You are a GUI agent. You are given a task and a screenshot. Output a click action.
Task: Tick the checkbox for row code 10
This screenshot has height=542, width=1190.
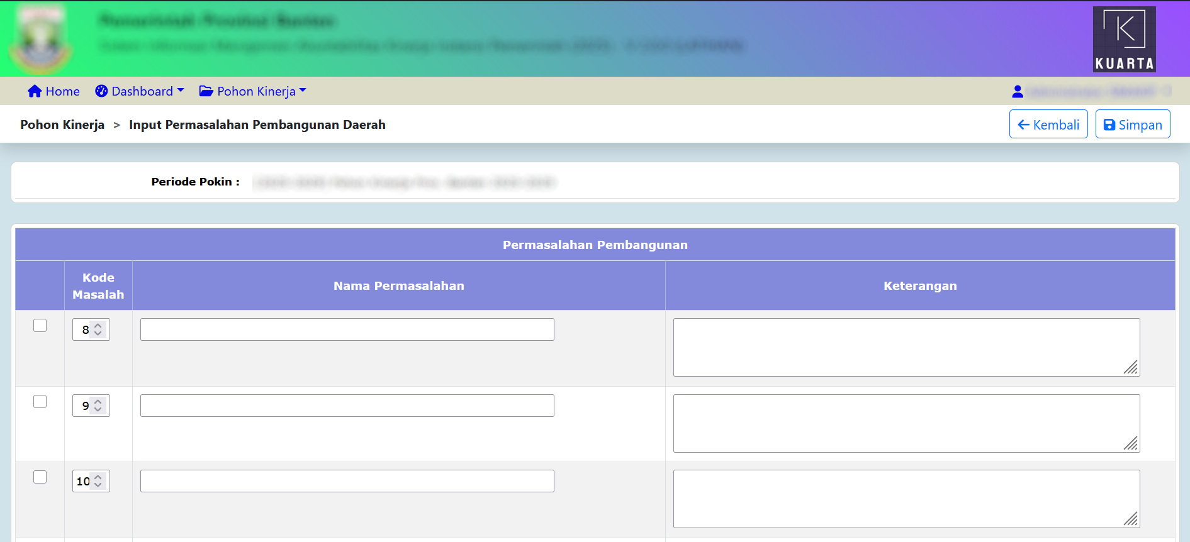(40, 477)
